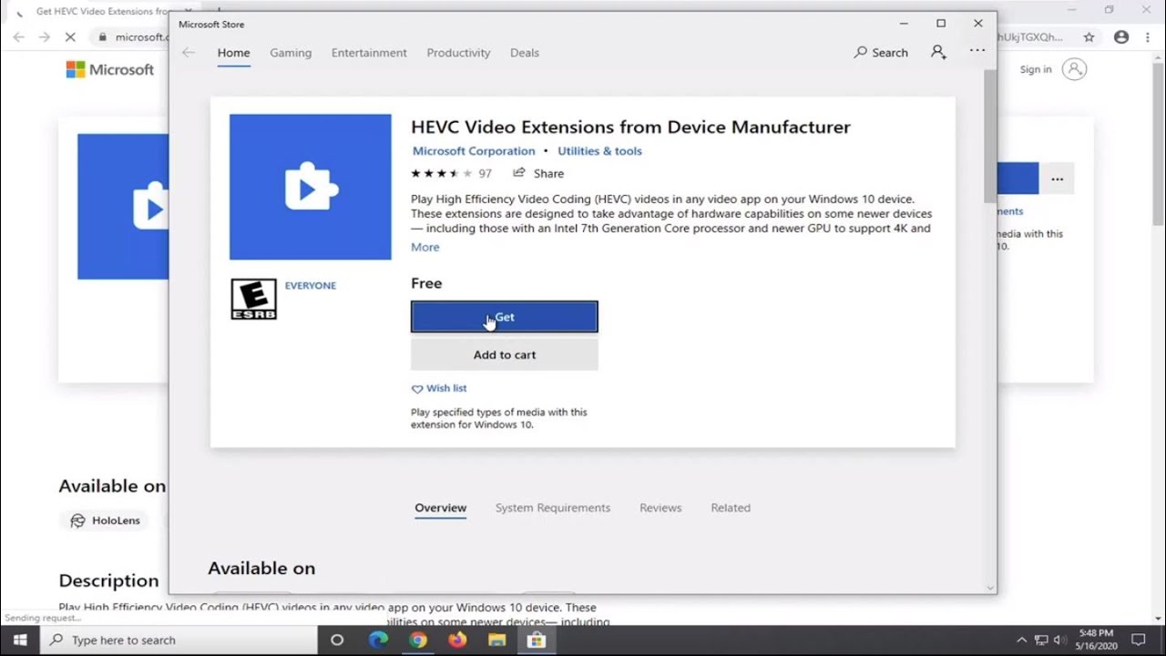The width and height of the screenshot is (1166, 656).
Task: Click the Add to cart button
Action: click(x=505, y=355)
